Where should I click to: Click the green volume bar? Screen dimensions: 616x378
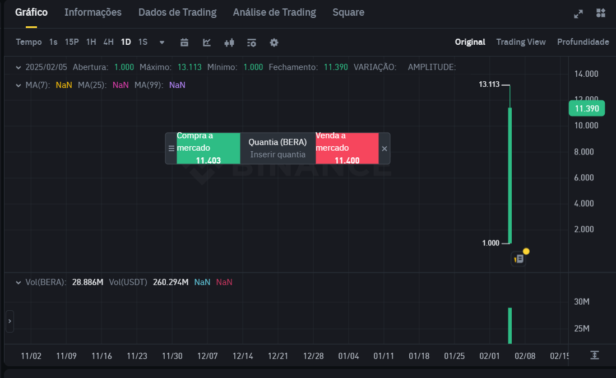(x=510, y=326)
